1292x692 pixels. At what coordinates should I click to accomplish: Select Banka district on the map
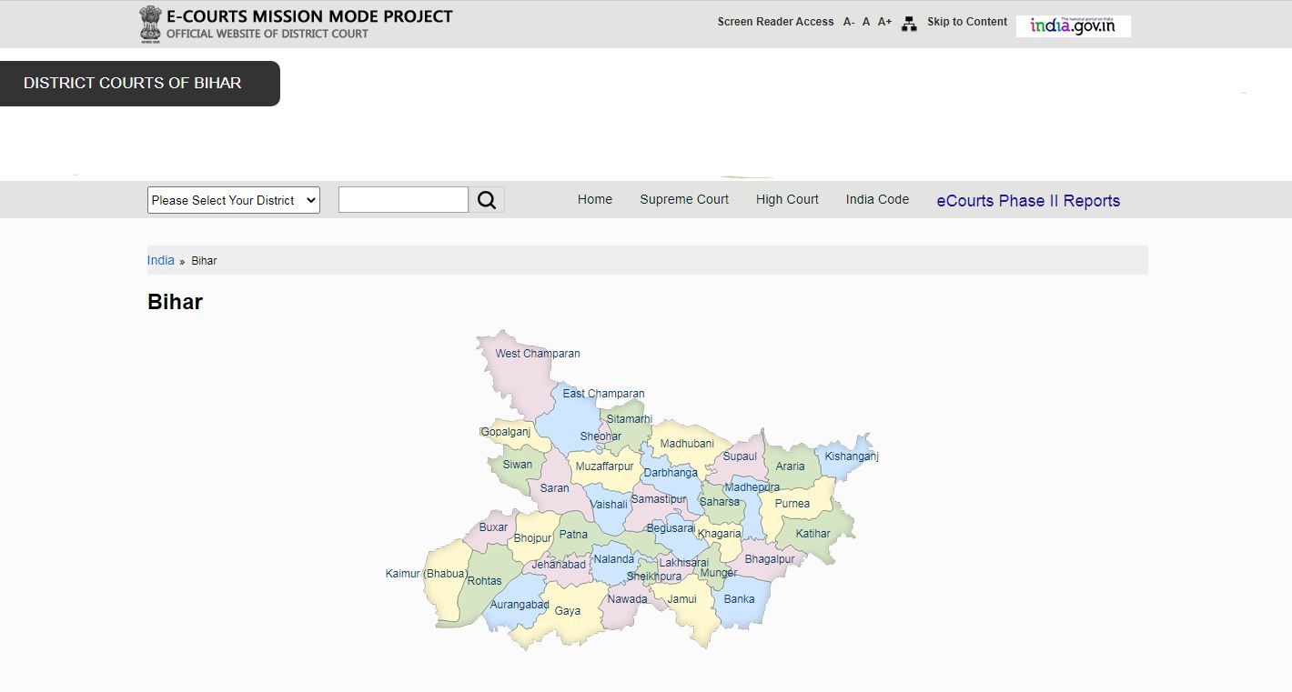click(x=740, y=599)
